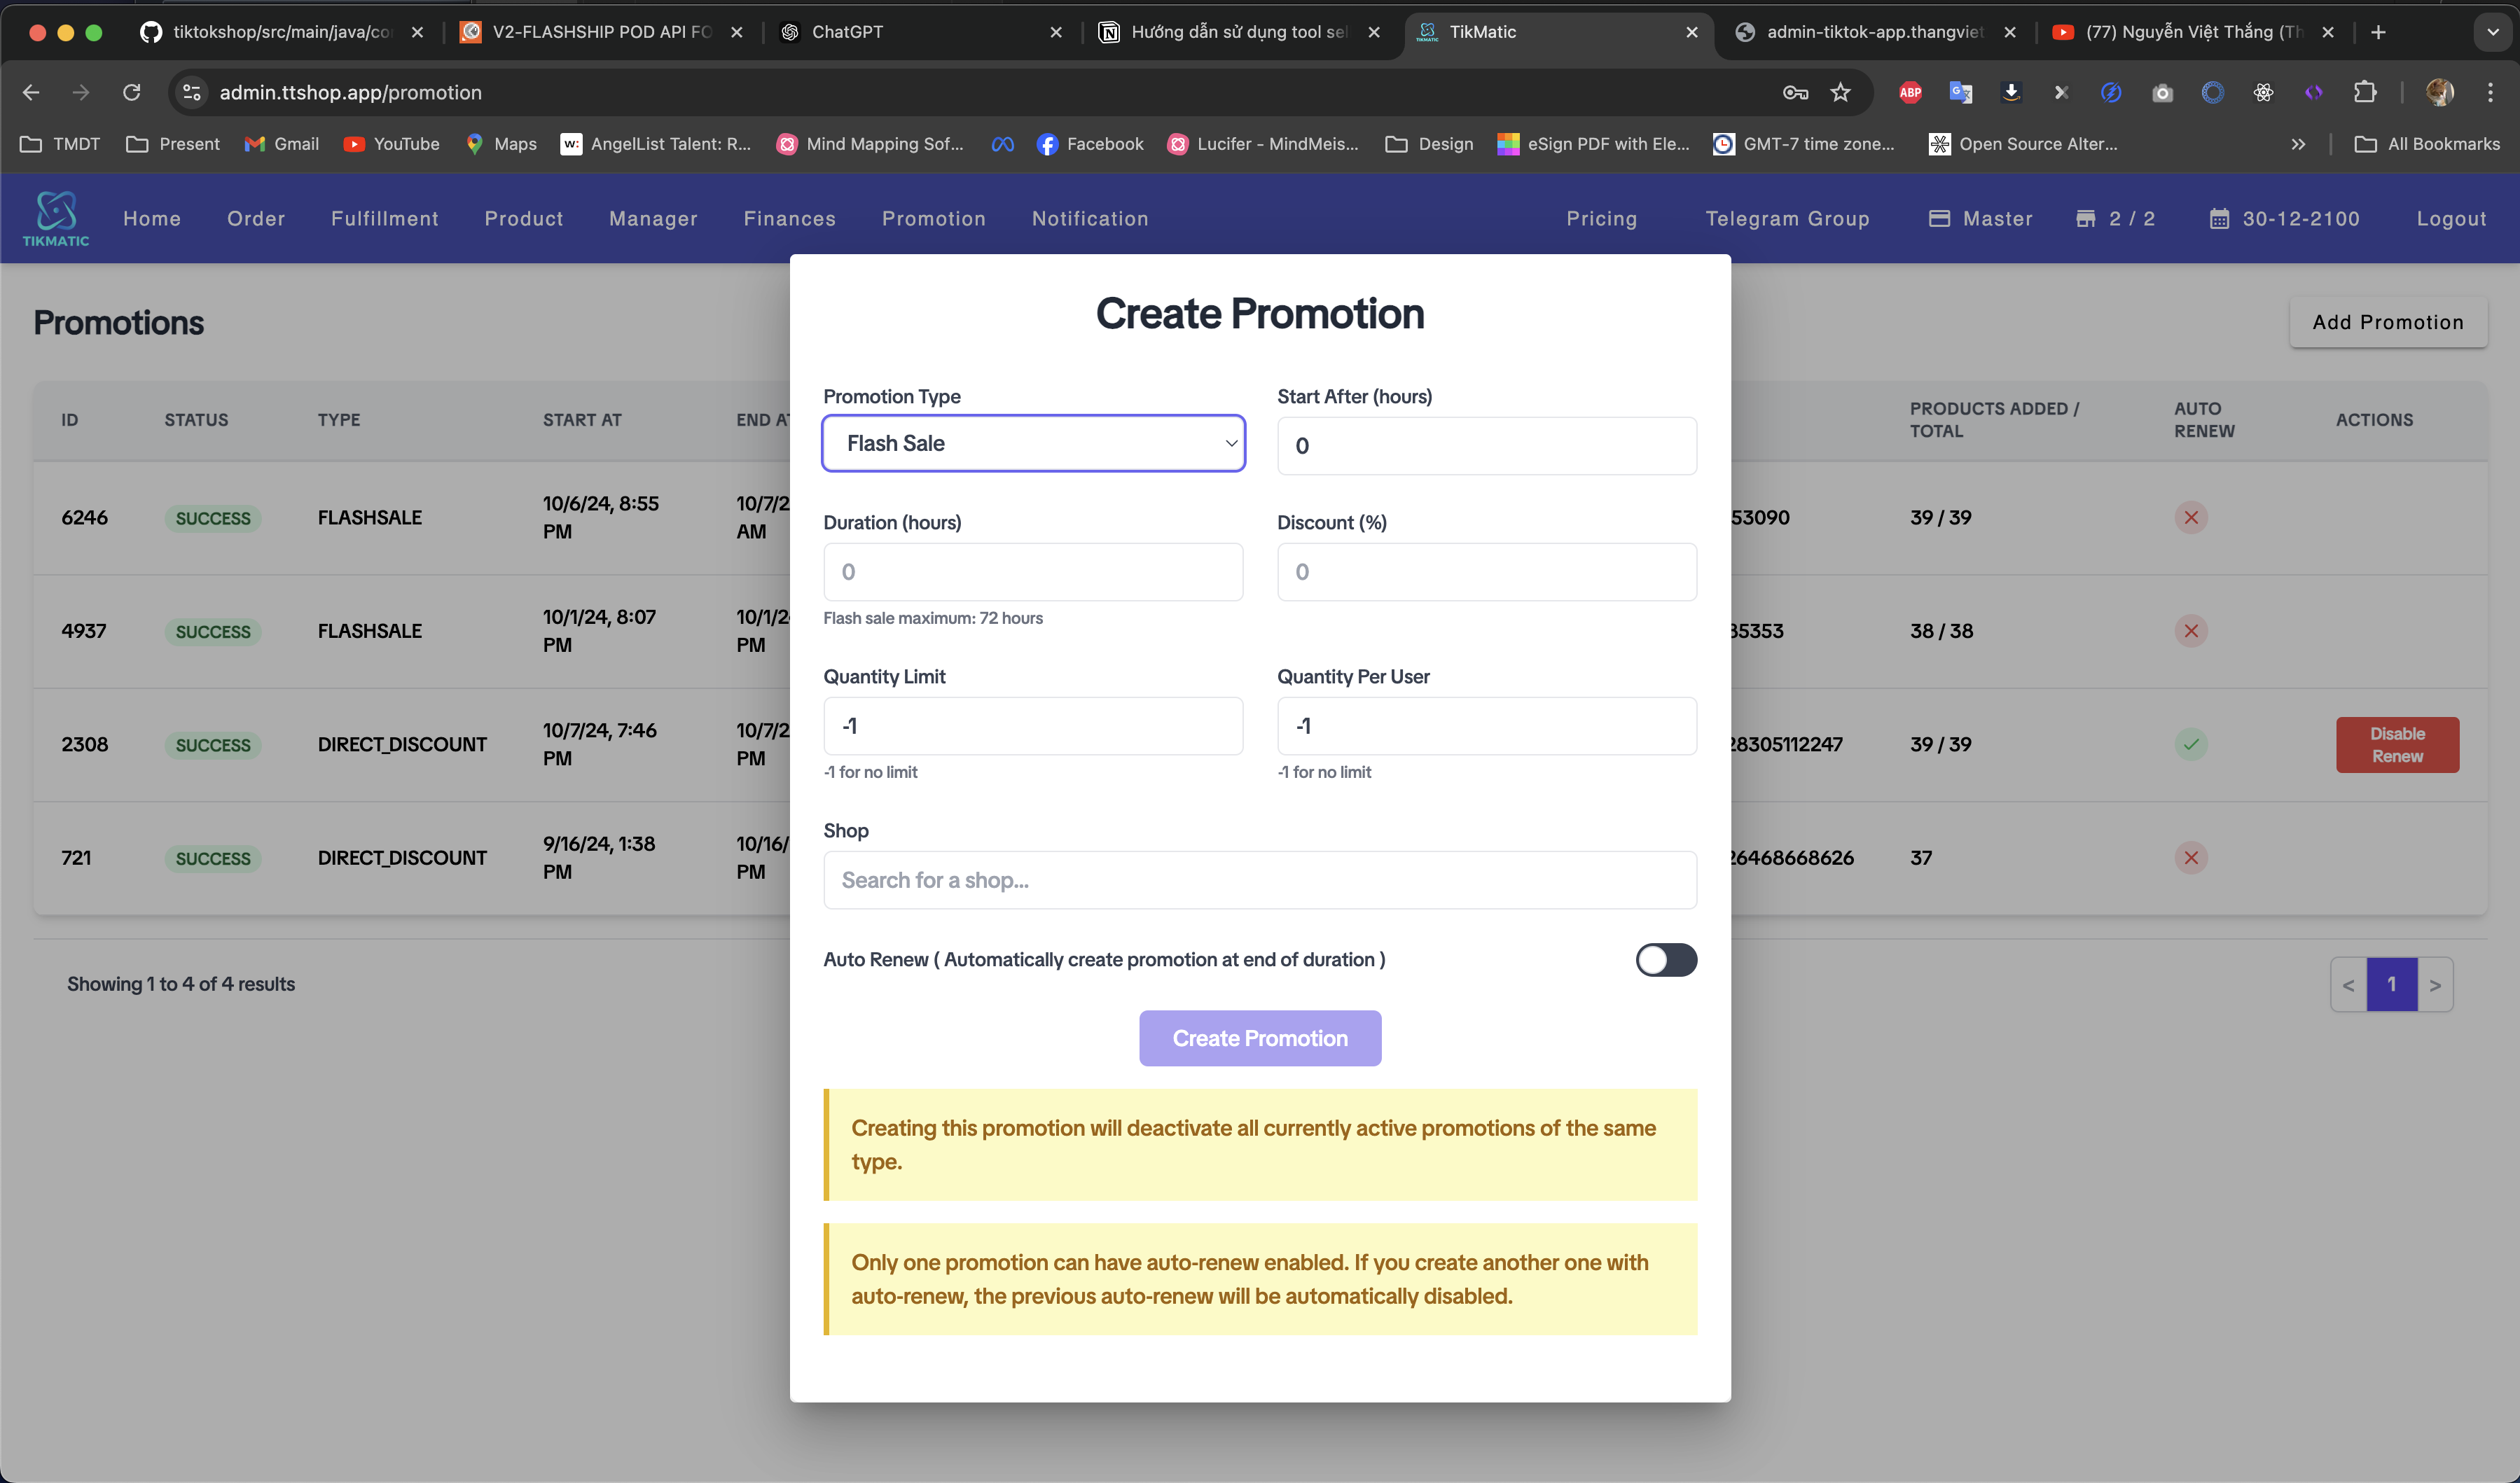Switch to the ChatGPT browser tab

point(847,32)
